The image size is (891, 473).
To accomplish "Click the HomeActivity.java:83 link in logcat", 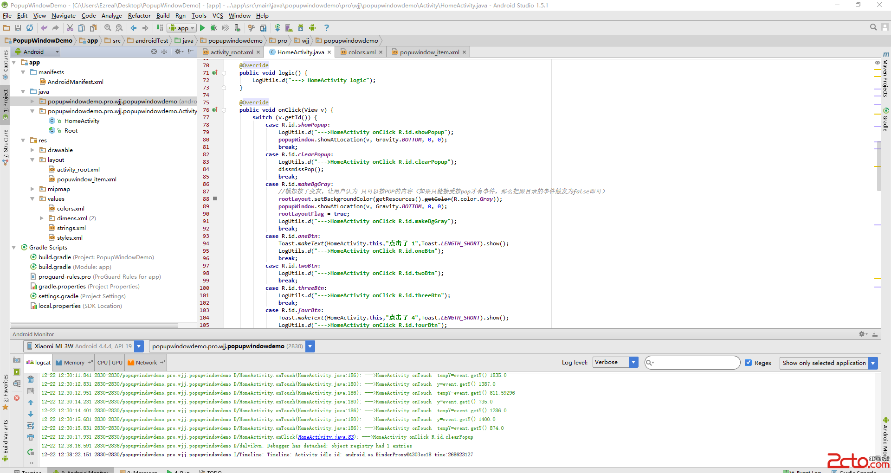I will pyautogui.click(x=326, y=437).
